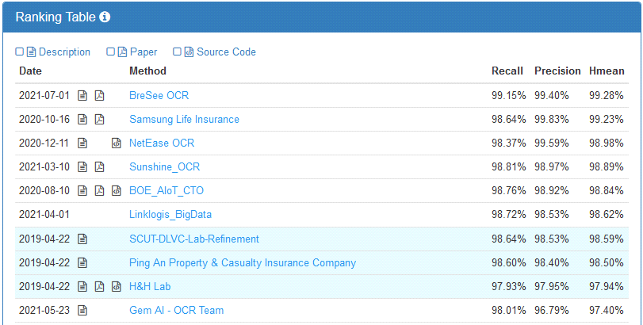The width and height of the screenshot is (643, 325).
Task: Click the Description filter label
Action: 64,52
